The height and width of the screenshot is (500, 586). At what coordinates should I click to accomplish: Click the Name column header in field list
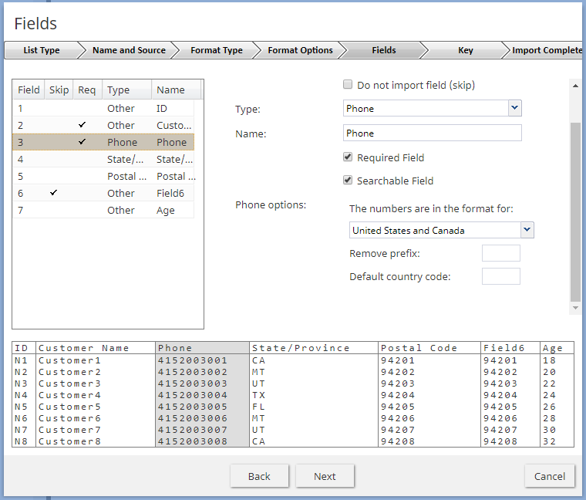pos(177,90)
